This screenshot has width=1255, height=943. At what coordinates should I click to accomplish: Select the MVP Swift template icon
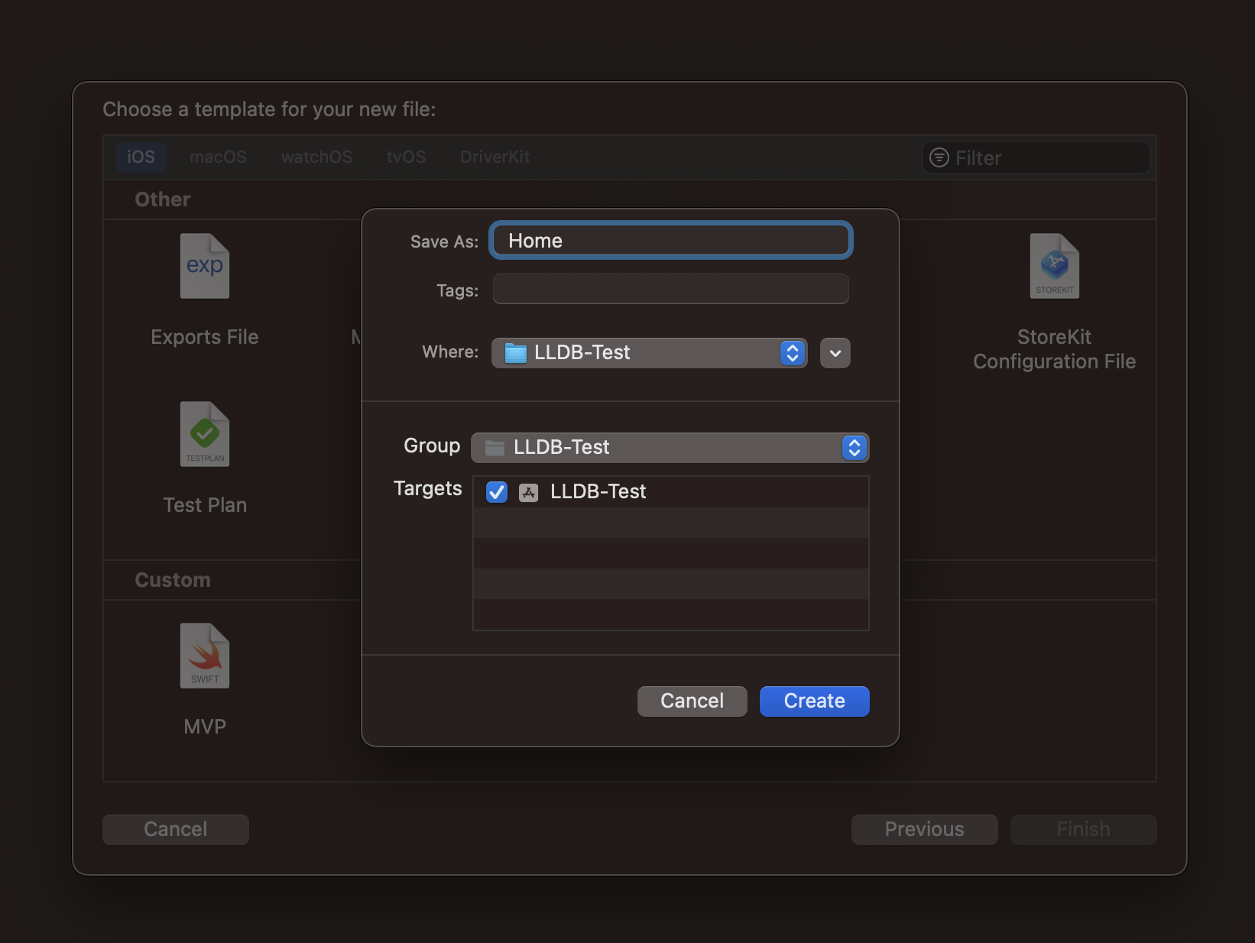click(204, 655)
